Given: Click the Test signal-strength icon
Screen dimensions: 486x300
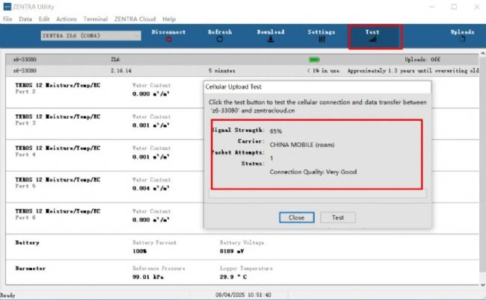Looking at the screenshot, I should click(372, 40).
